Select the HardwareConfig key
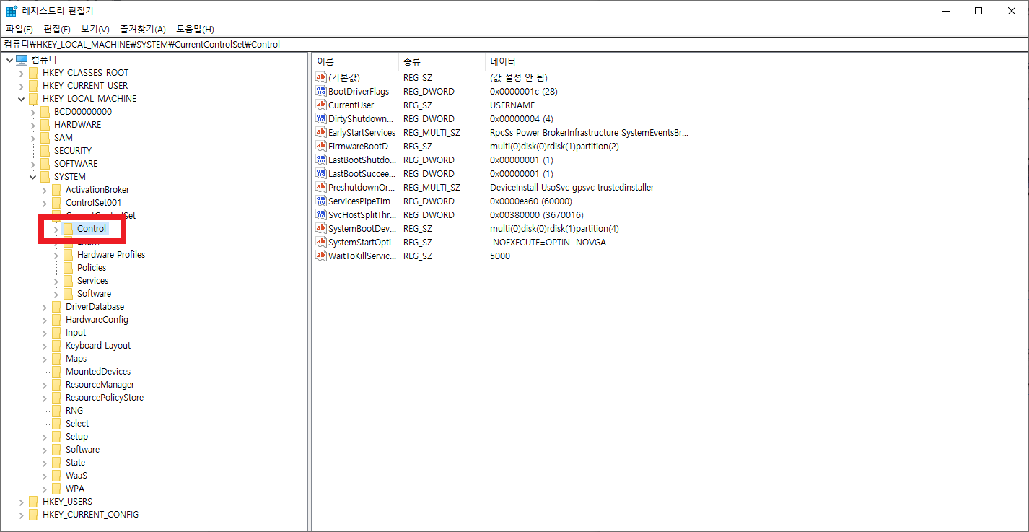1029x532 pixels. pyautogui.click(x=97, y=320)
